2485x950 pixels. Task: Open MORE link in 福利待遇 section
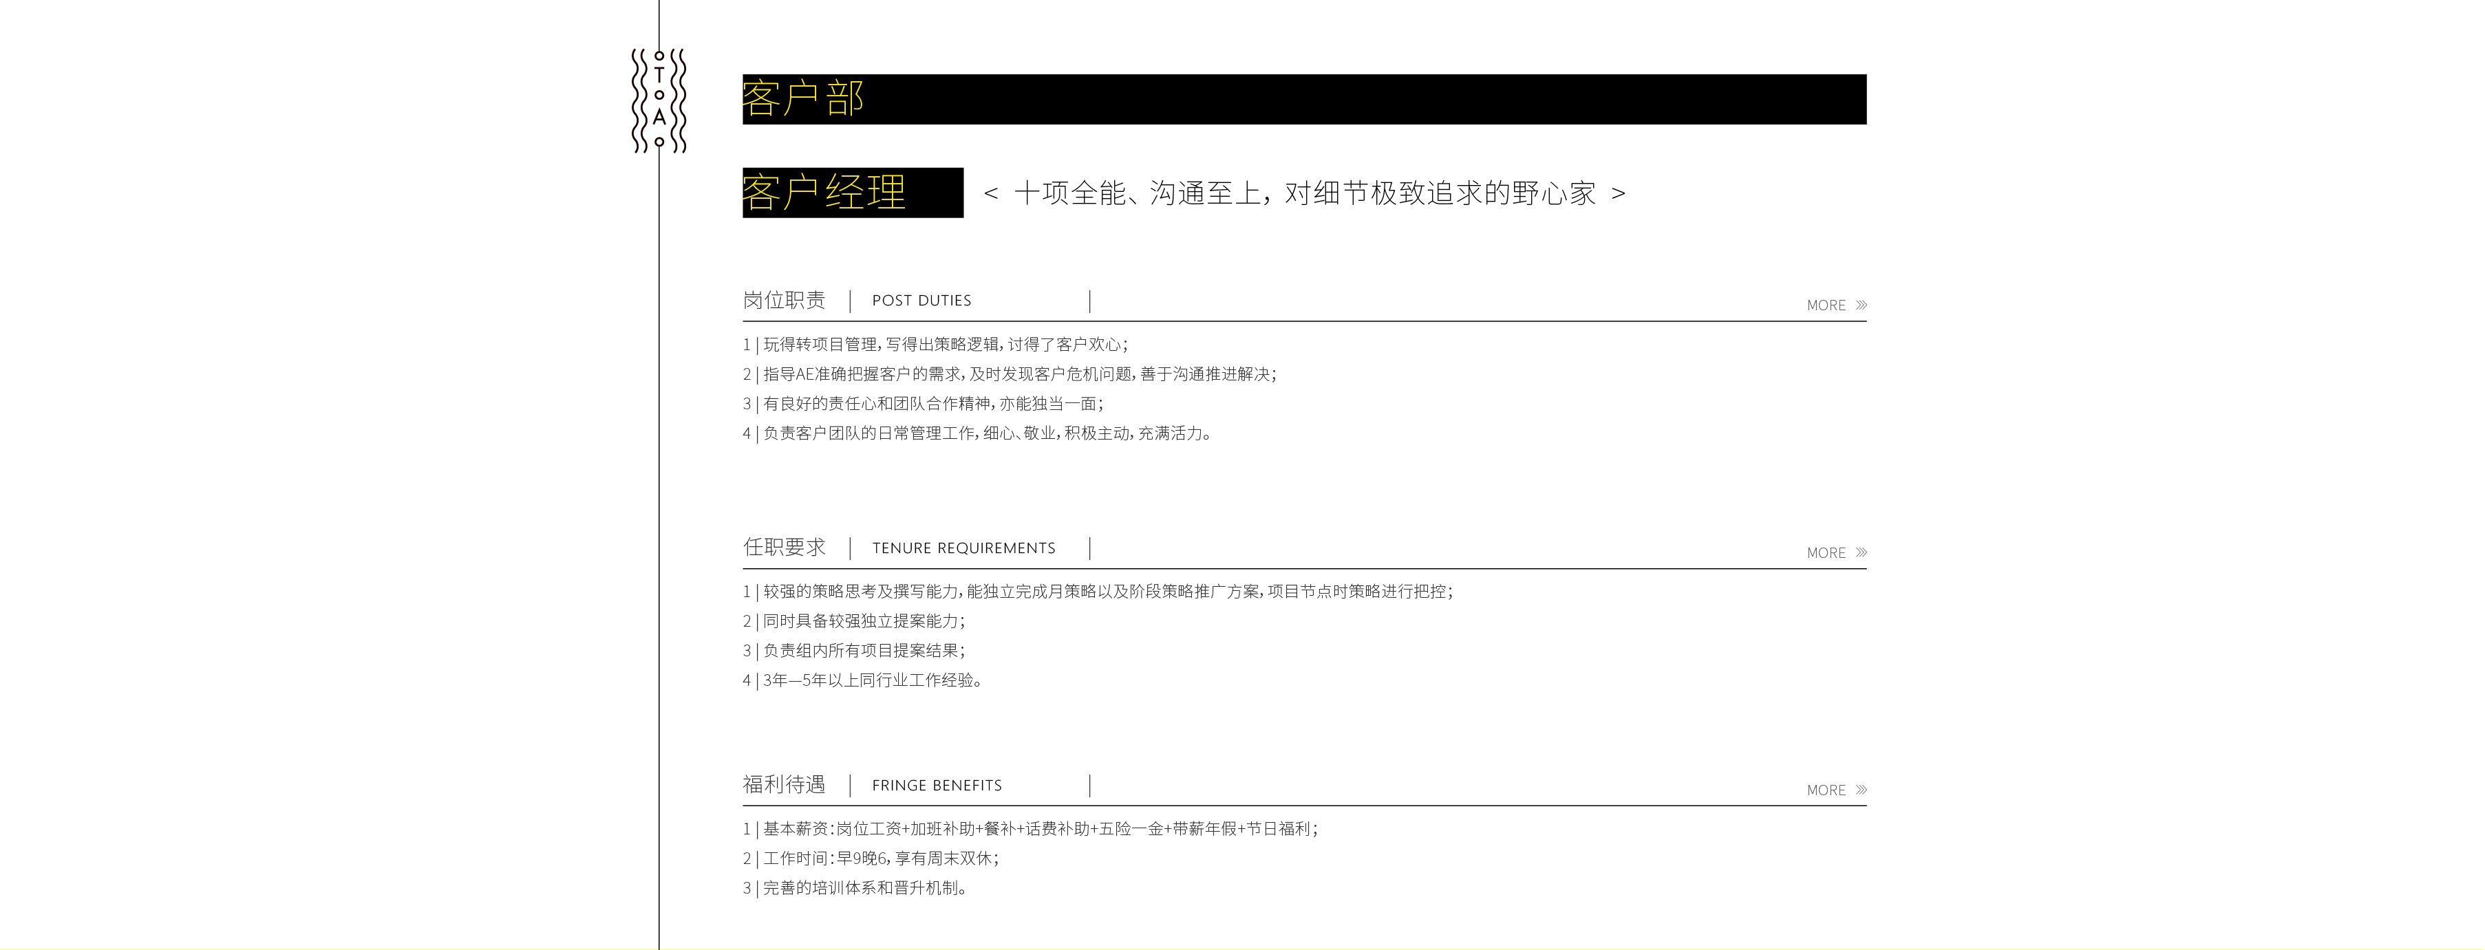click(x=1825, y=791)
